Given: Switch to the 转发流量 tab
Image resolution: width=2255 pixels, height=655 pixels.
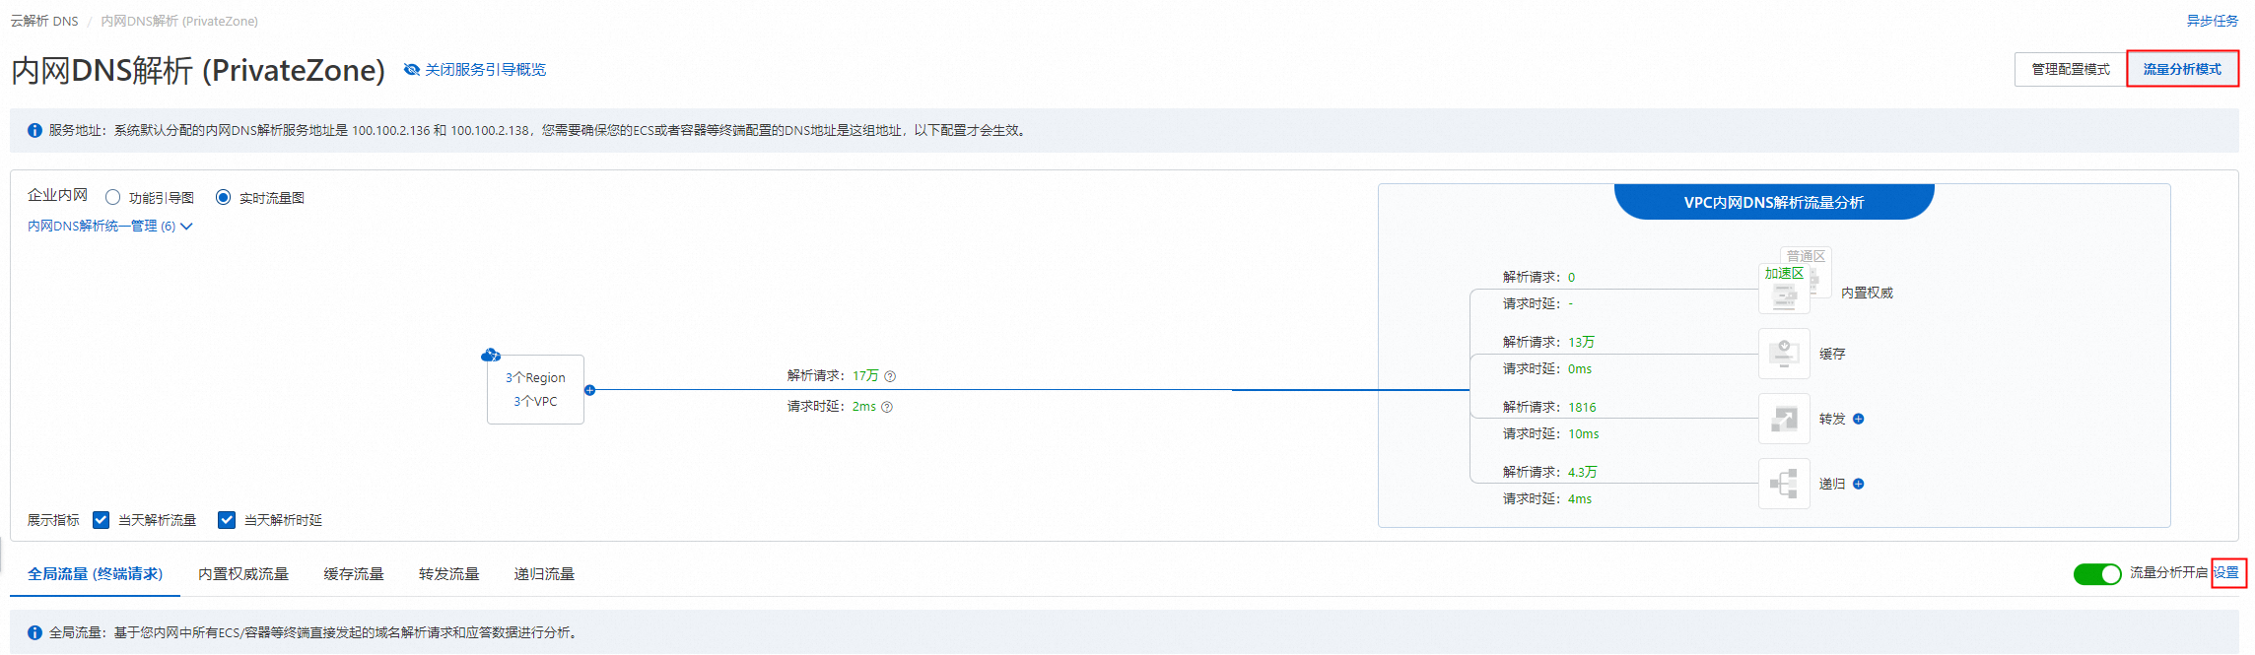Looking at the screenshot, I should (448, 573).
